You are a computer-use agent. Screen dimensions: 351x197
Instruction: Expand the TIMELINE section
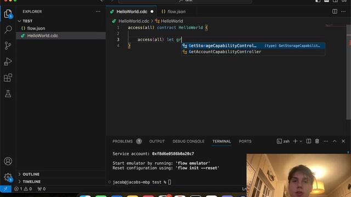[61, 182]
